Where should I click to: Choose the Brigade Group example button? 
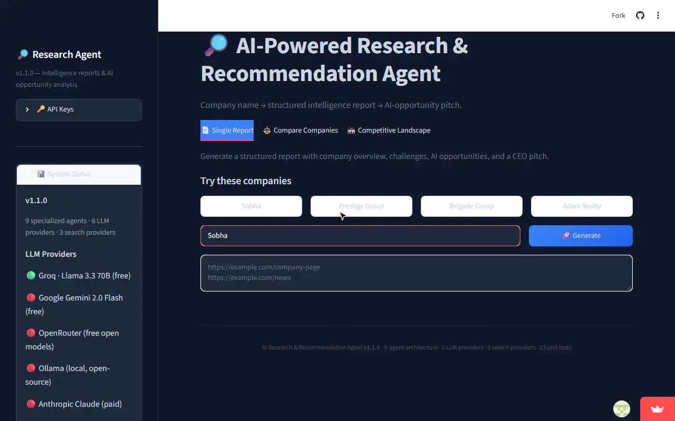coord(471,206)
